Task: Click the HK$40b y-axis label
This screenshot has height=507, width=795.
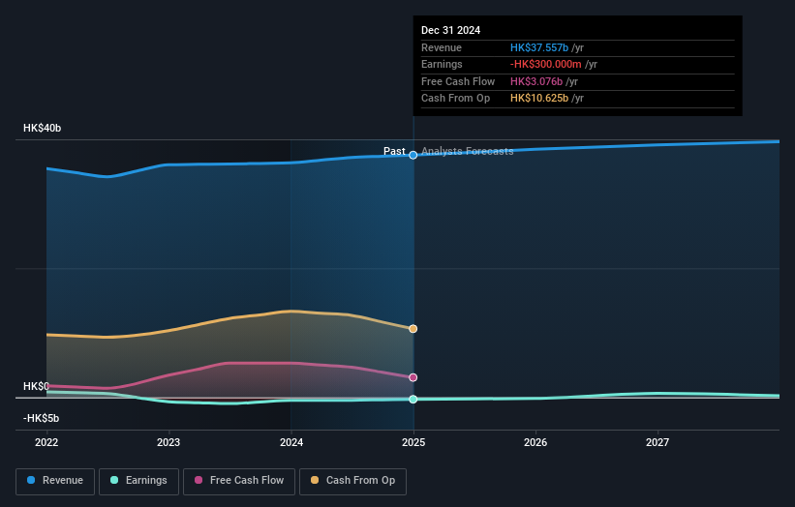Action: coord(42,128)
